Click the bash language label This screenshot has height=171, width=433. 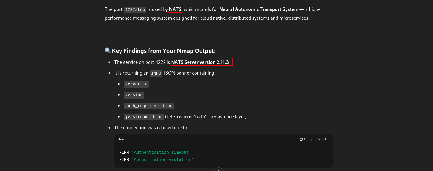tap(123, 139)
